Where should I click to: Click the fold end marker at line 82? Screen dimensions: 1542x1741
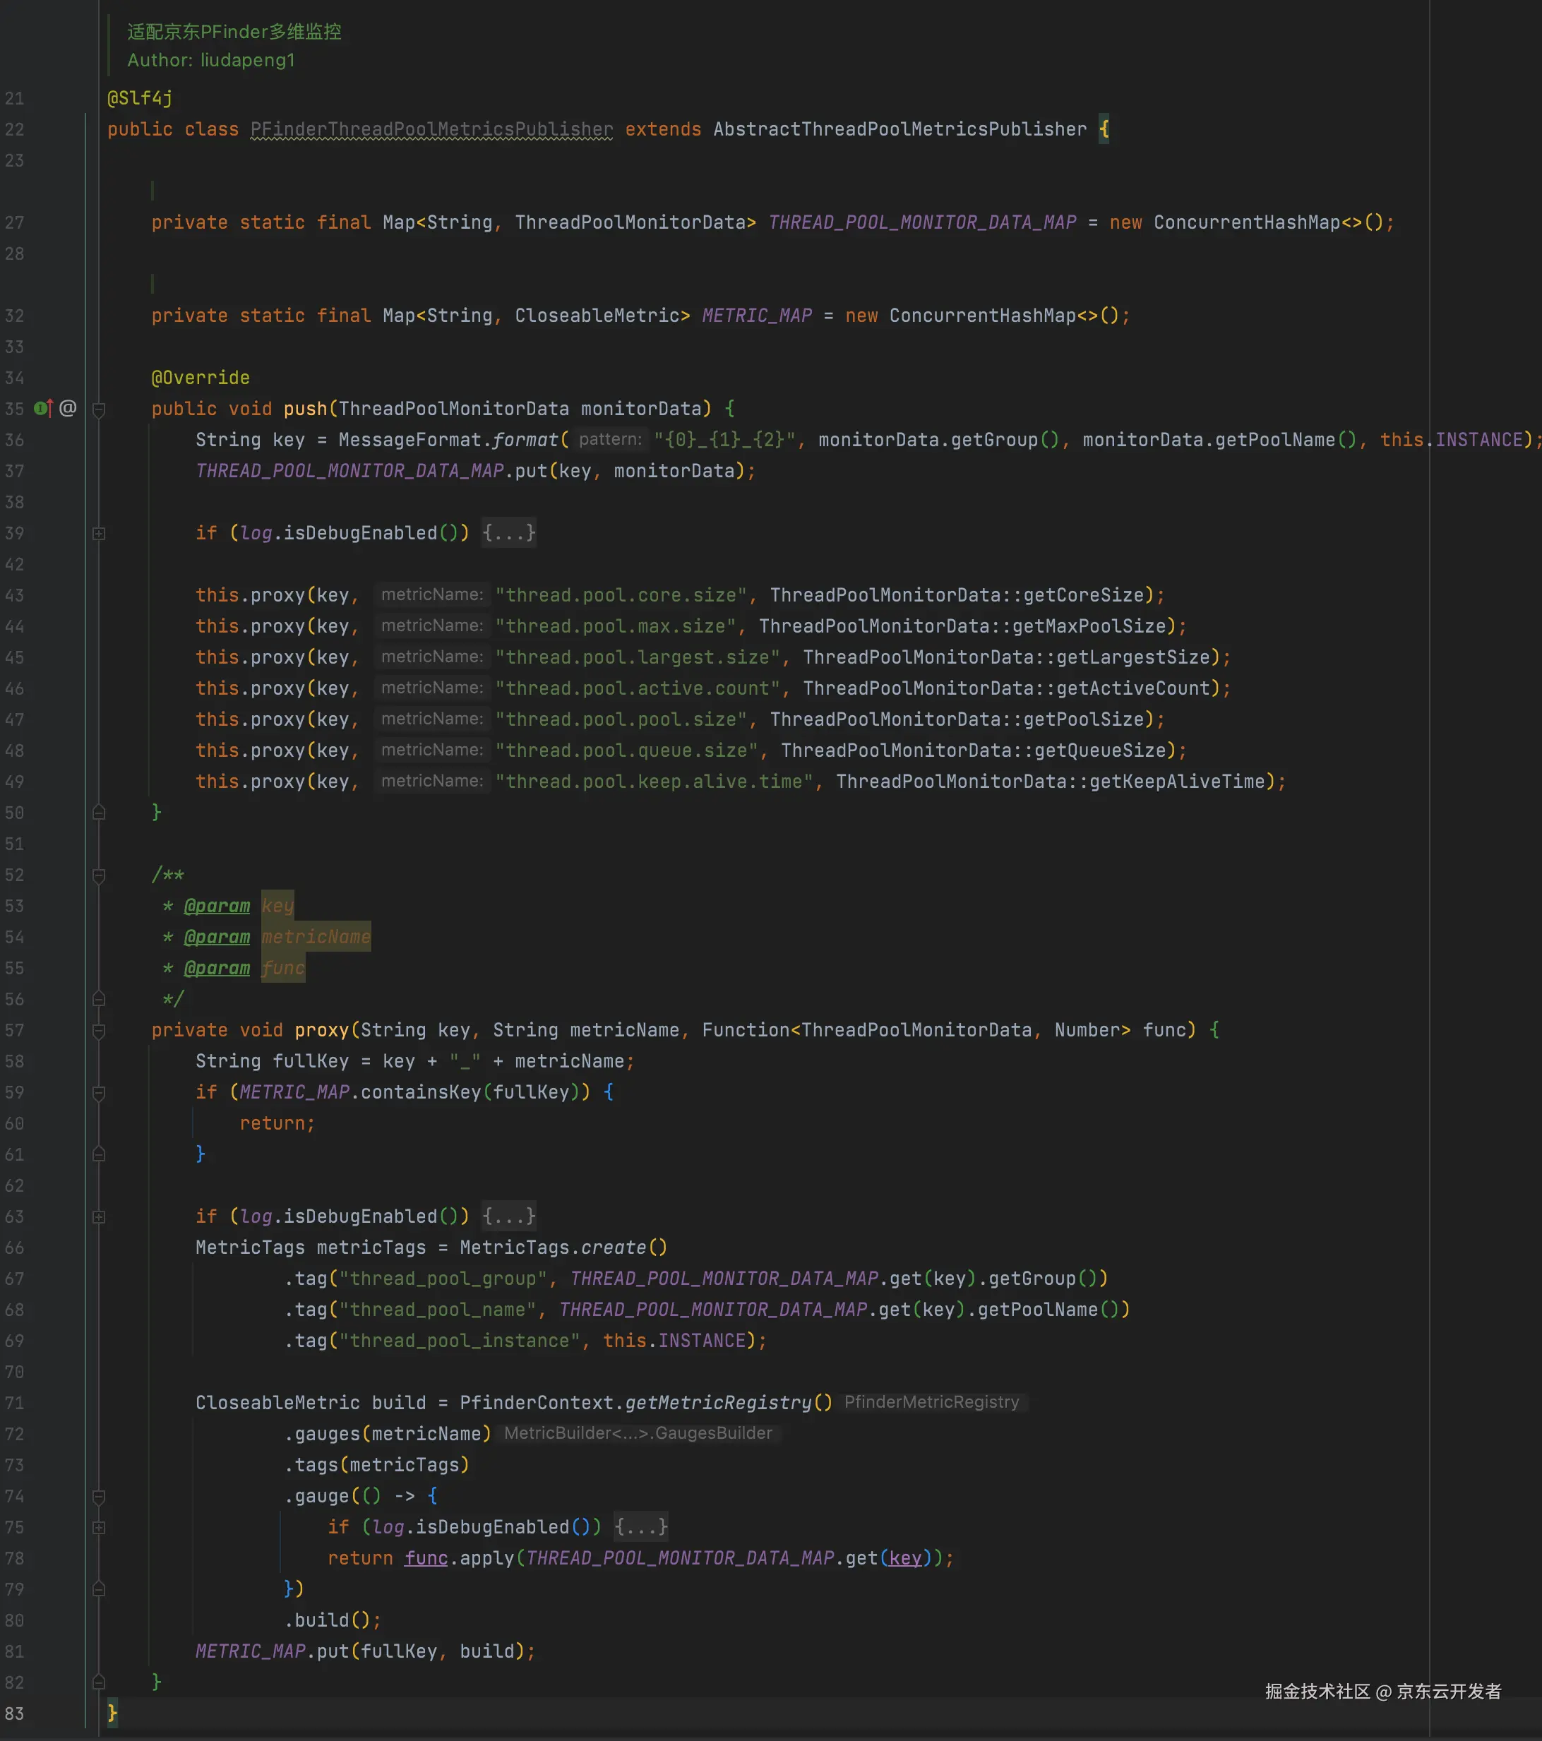(99, 1682)
